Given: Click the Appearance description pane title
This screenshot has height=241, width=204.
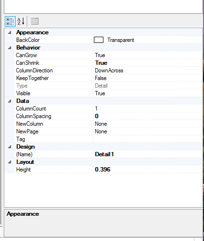Looking at the screenshot, I should click(x=23, y=214).
